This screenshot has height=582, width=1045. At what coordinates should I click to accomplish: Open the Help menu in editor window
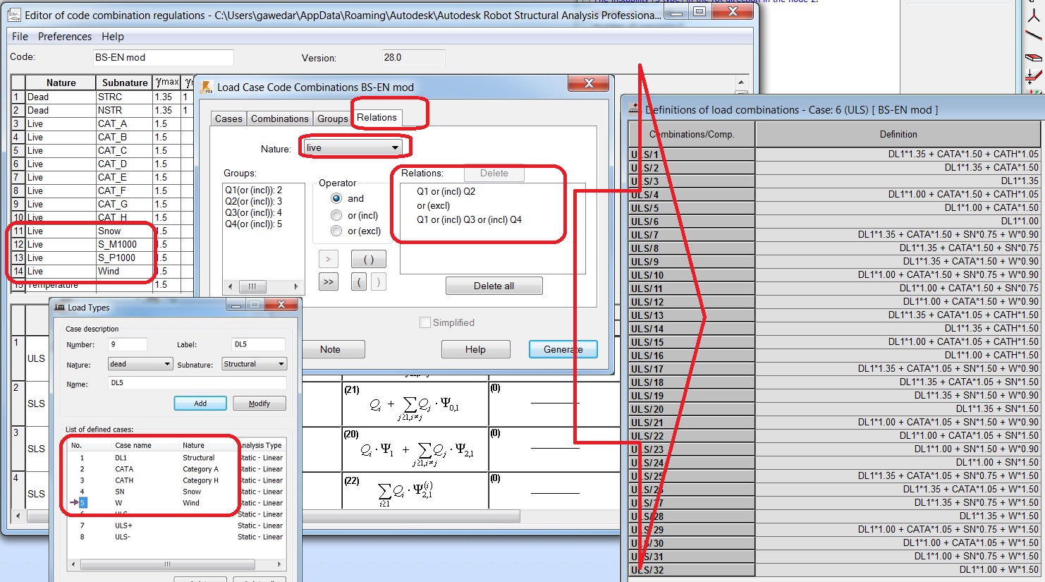point(112,37)
